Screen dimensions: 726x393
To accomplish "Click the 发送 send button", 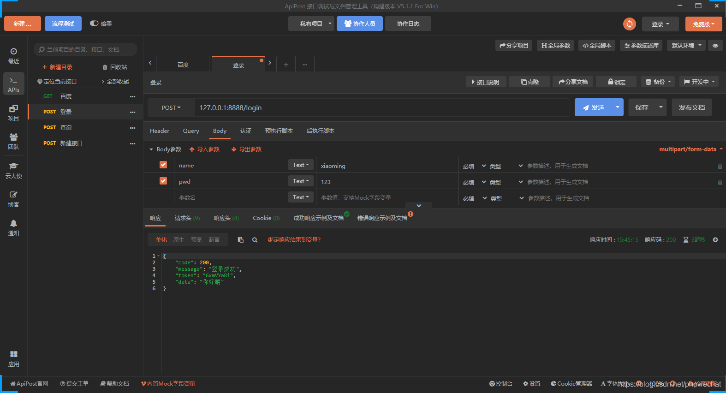I will 593,107.
